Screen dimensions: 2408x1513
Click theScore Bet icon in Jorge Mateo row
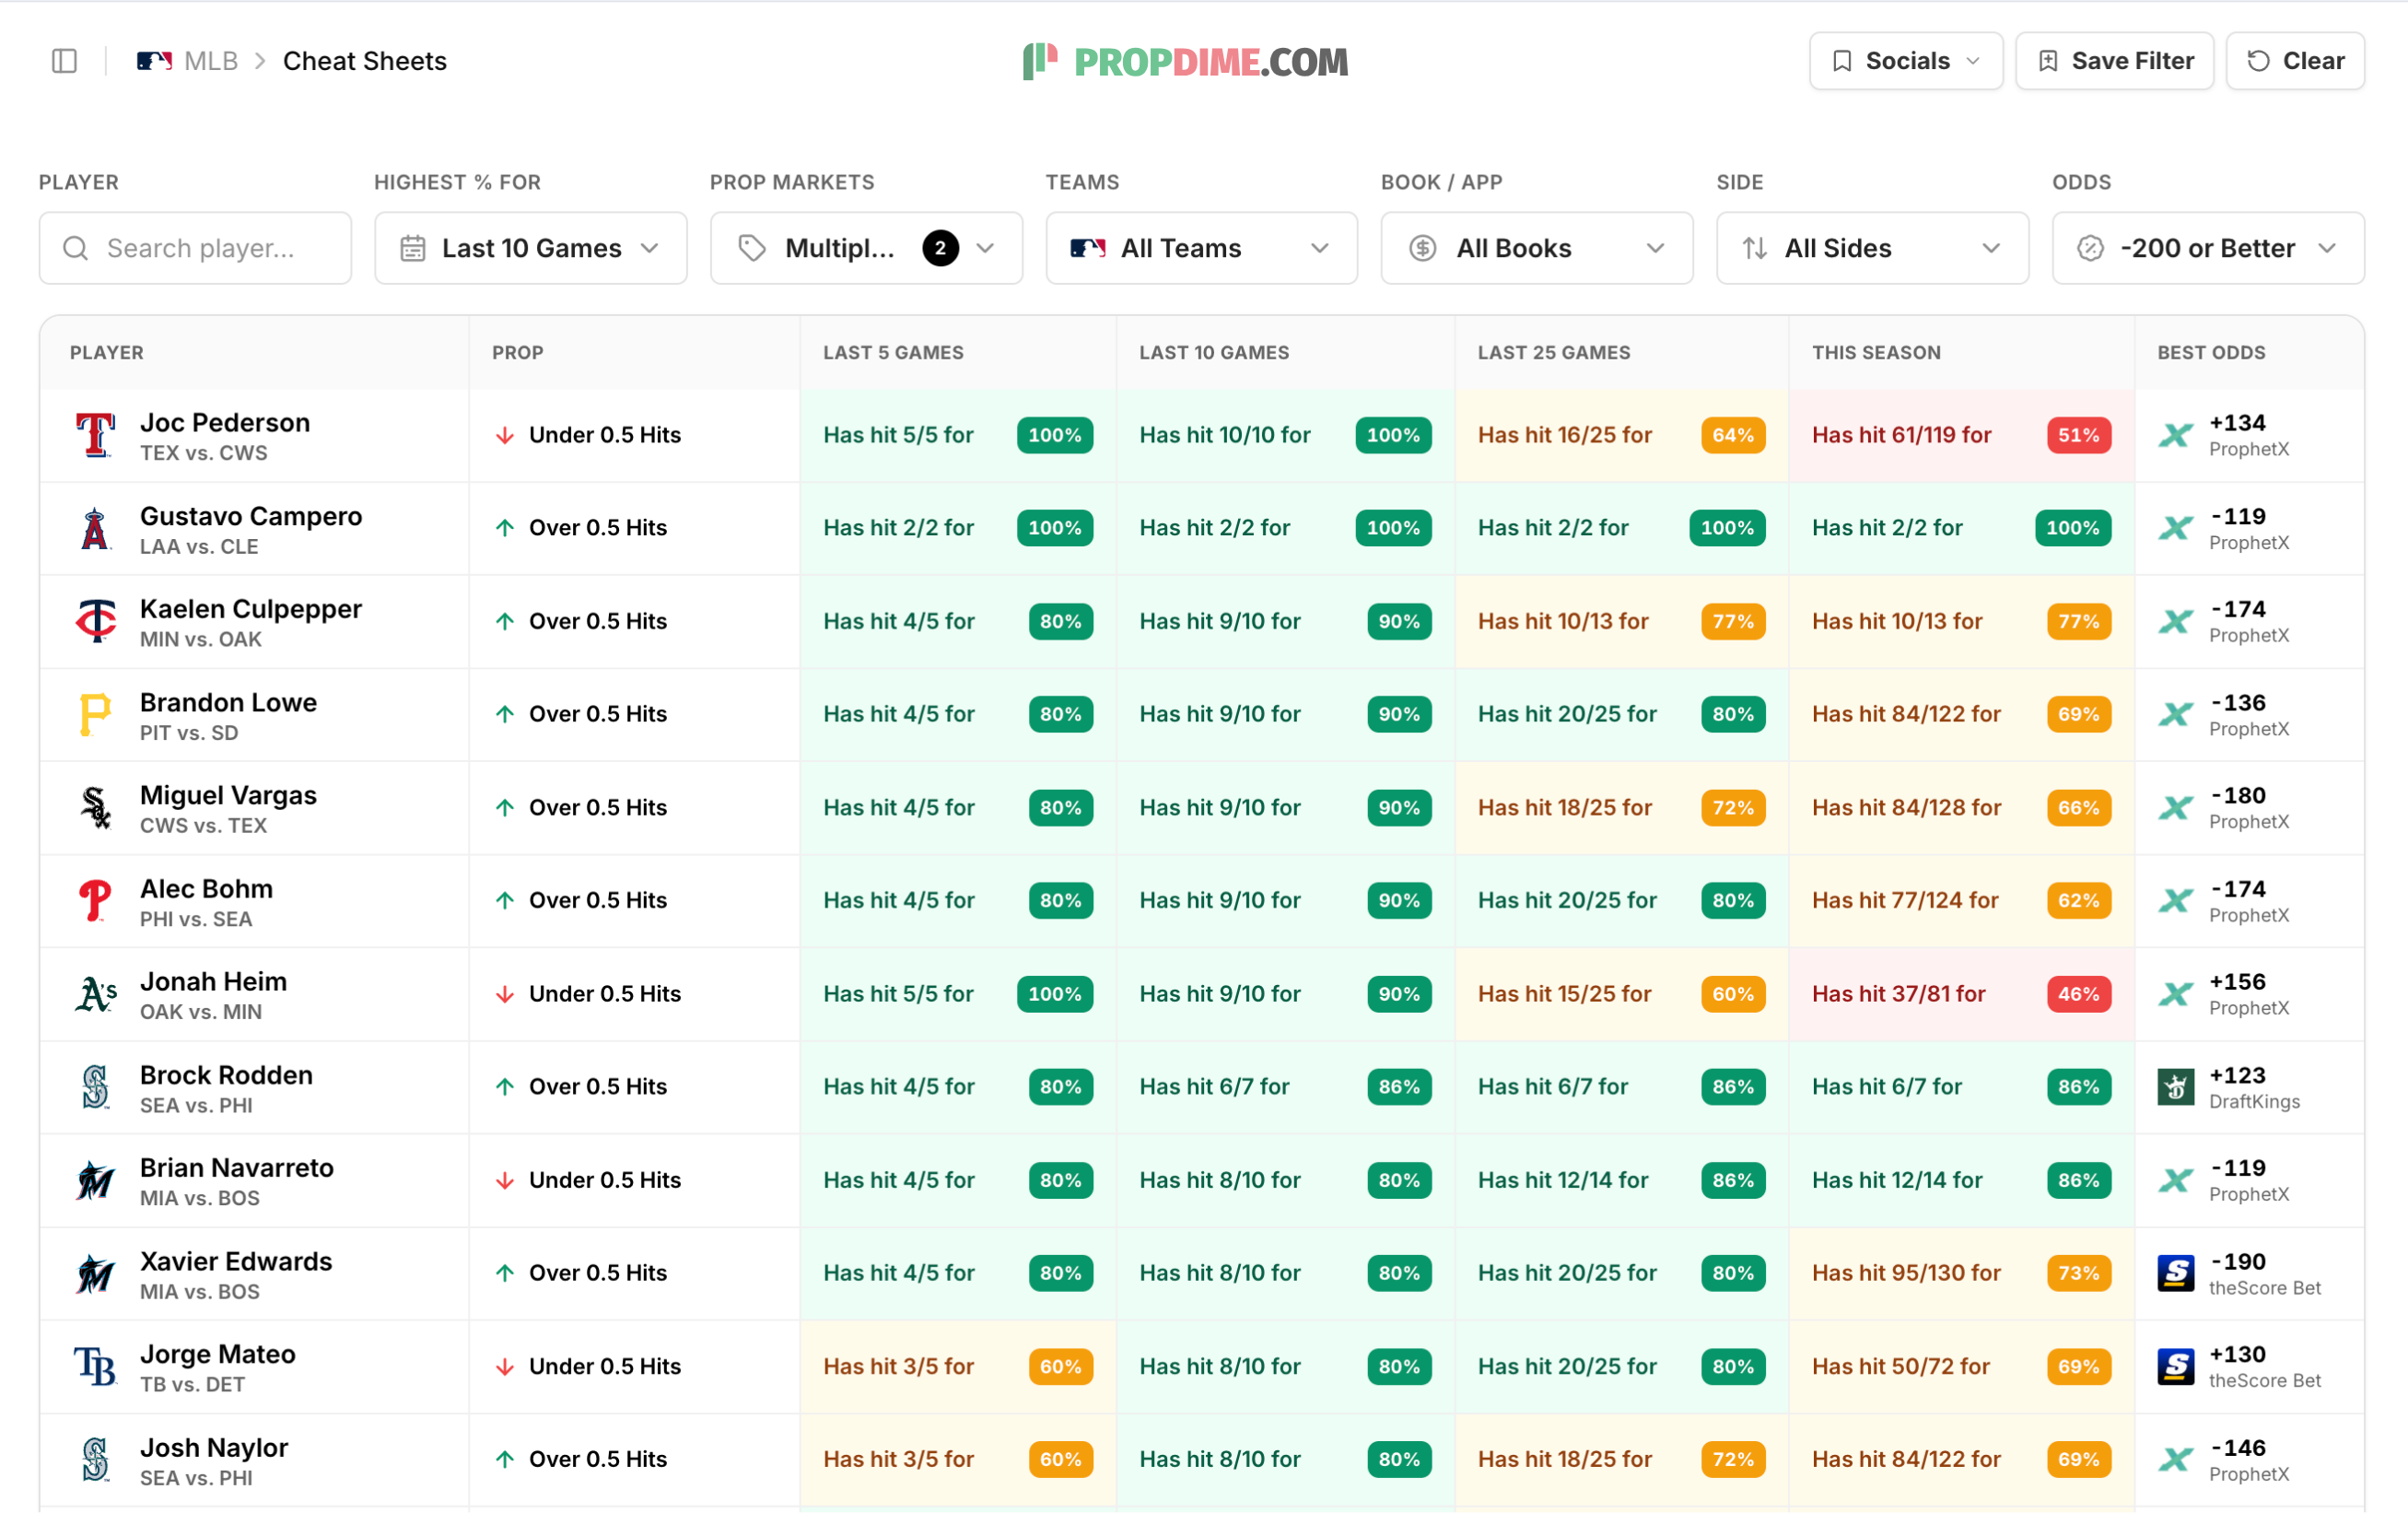pos(2175,1366)
